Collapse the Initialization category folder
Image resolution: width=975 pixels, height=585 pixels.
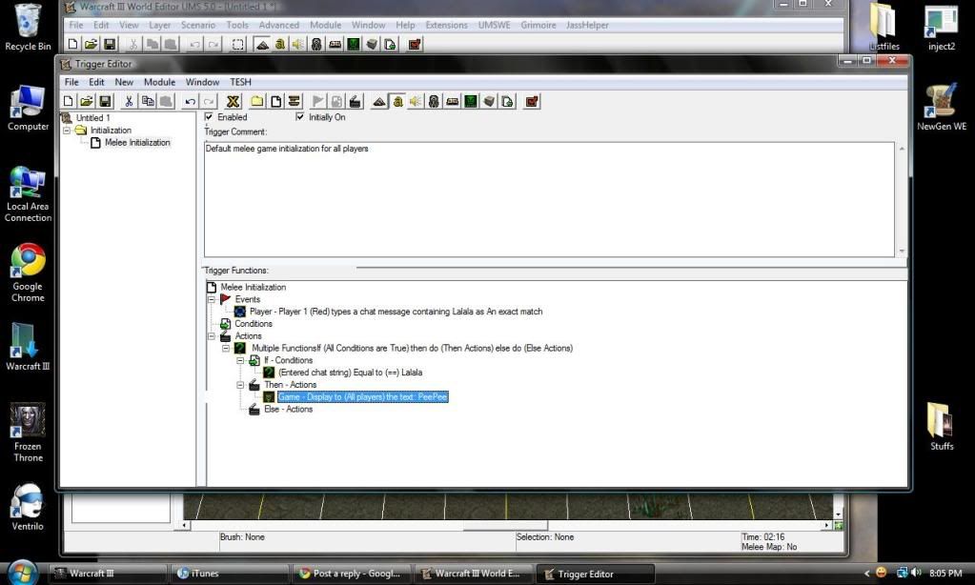(x=67, y=131)
